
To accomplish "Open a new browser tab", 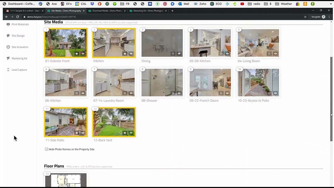I will click(x=172, y=11).
